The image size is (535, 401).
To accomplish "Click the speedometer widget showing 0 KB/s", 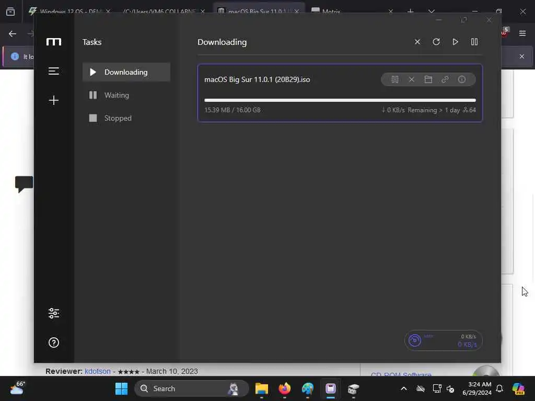I will 443,340.
